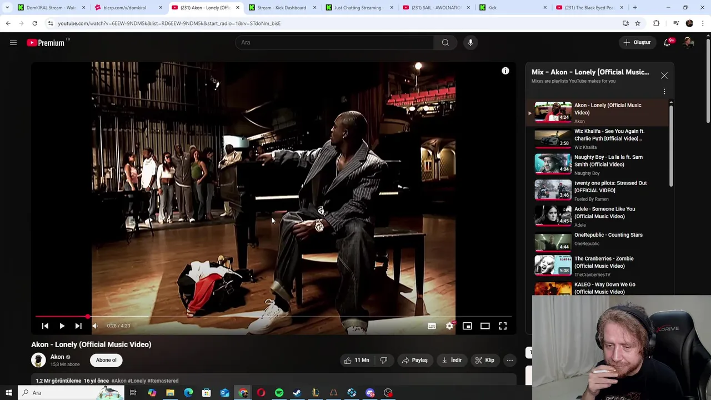Switch to theater mode
The width and height of the screenshot is (711, 400).
click(x=485, y=326)
